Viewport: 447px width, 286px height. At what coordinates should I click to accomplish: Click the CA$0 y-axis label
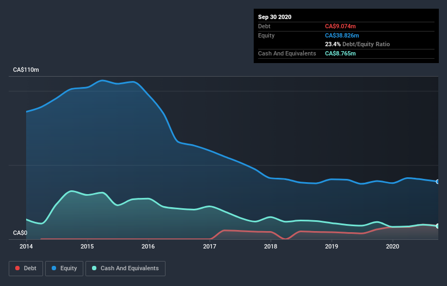20,233
